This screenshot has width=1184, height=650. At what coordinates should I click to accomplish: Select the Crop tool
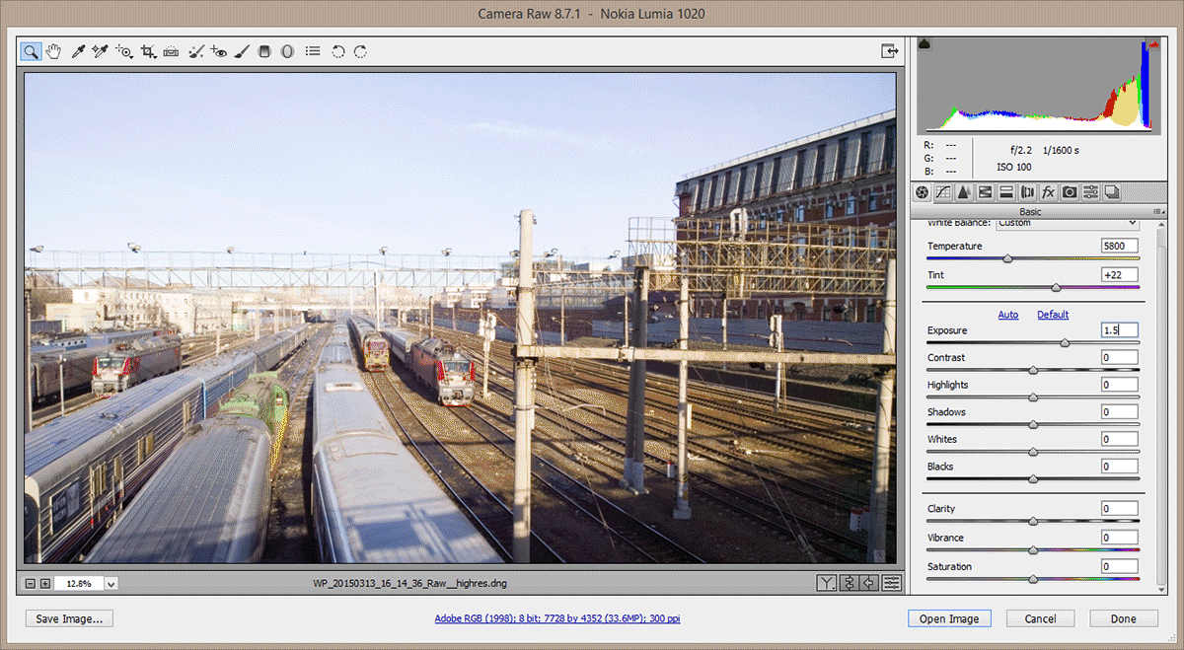(148, 51)
